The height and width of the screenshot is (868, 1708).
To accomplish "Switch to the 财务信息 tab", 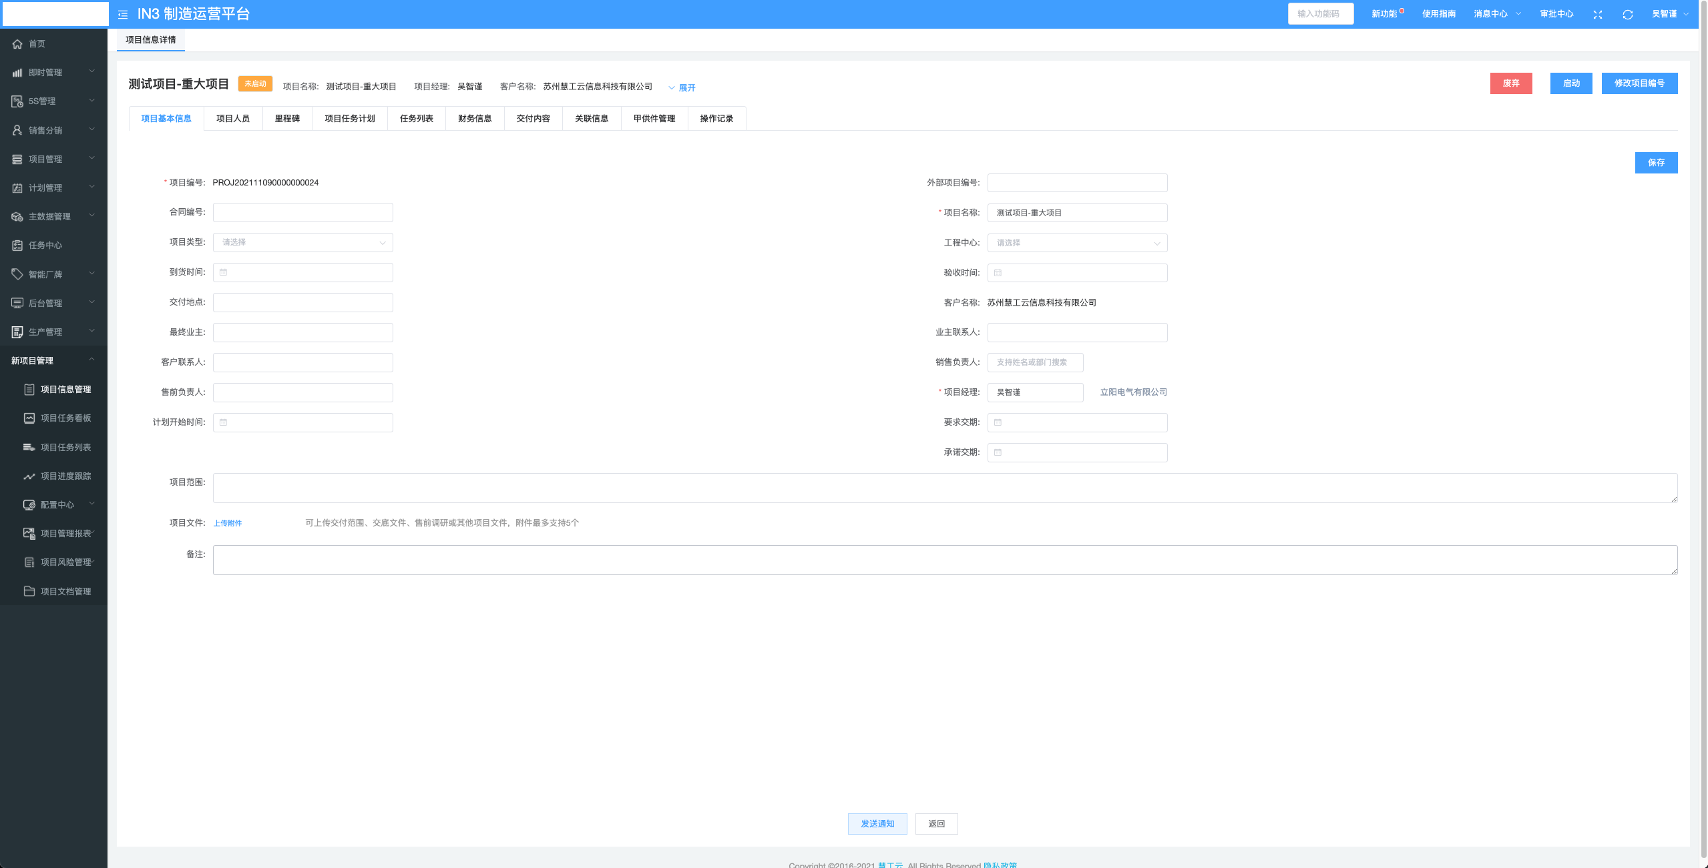I will click(x=475, y=119).
